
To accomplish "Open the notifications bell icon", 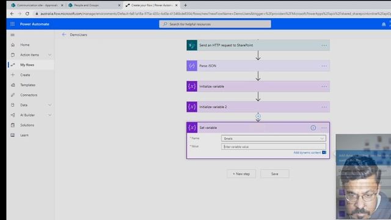I will tap(384, 24).
